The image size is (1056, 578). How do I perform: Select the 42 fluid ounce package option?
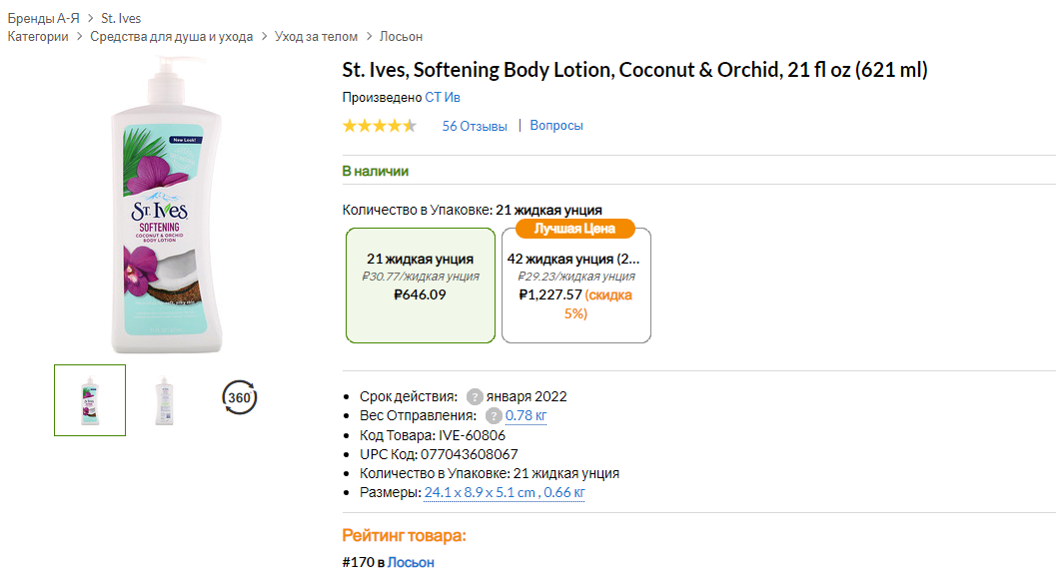575,286
